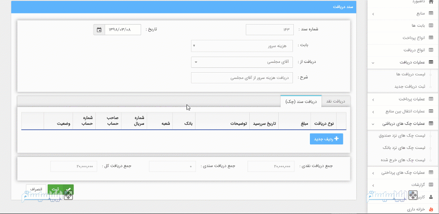The height and width of the screenshot is (214, 439).
Task: Open لیست چک های نزد صندوق
Action: [402, 136]
